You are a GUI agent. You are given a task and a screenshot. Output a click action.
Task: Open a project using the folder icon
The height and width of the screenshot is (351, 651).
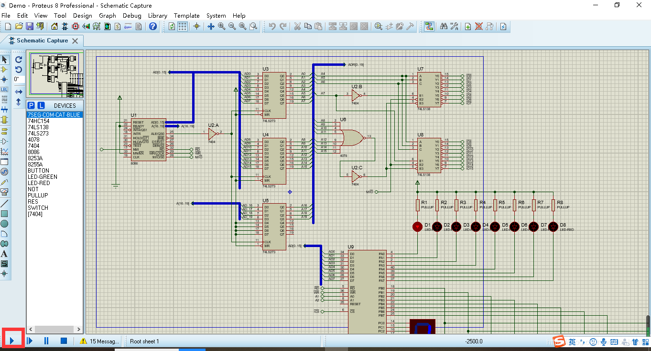(x=19, y=26)
